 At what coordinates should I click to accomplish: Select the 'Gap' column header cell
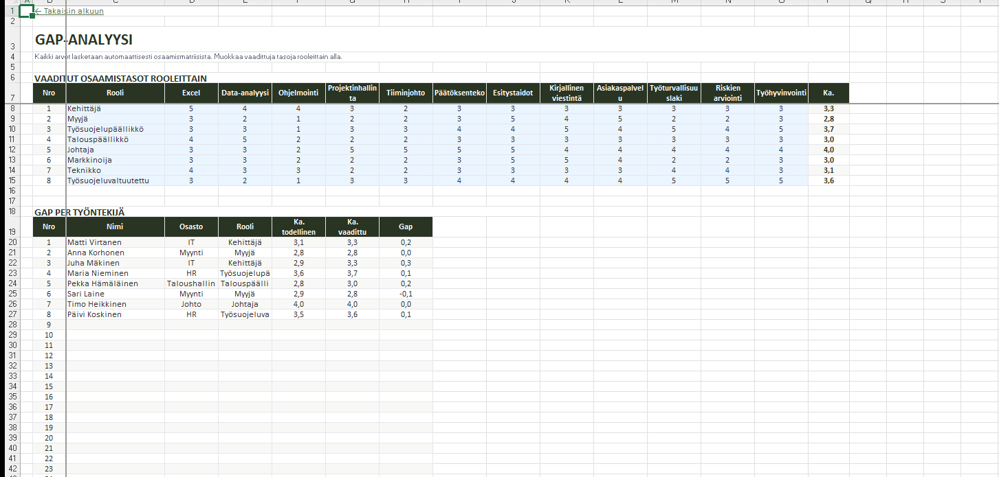pos(406,227)
